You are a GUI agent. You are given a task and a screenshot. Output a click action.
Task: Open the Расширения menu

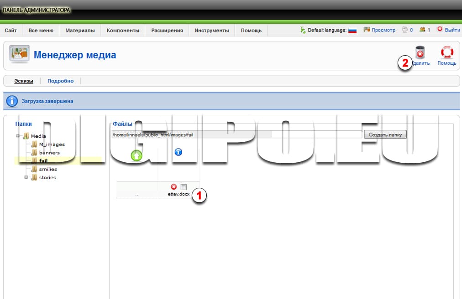[x=167, y=31]
